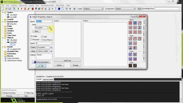Switch to the Source Control tab
The image size is (183, 103).
point(48,80)
